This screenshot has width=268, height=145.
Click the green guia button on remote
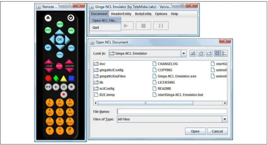[48, 30]
